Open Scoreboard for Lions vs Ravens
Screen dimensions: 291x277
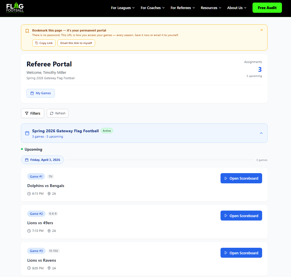click(x=241, y=253)
